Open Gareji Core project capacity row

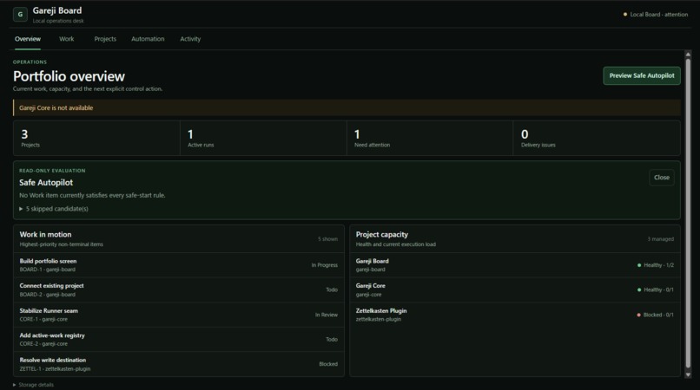515,289
